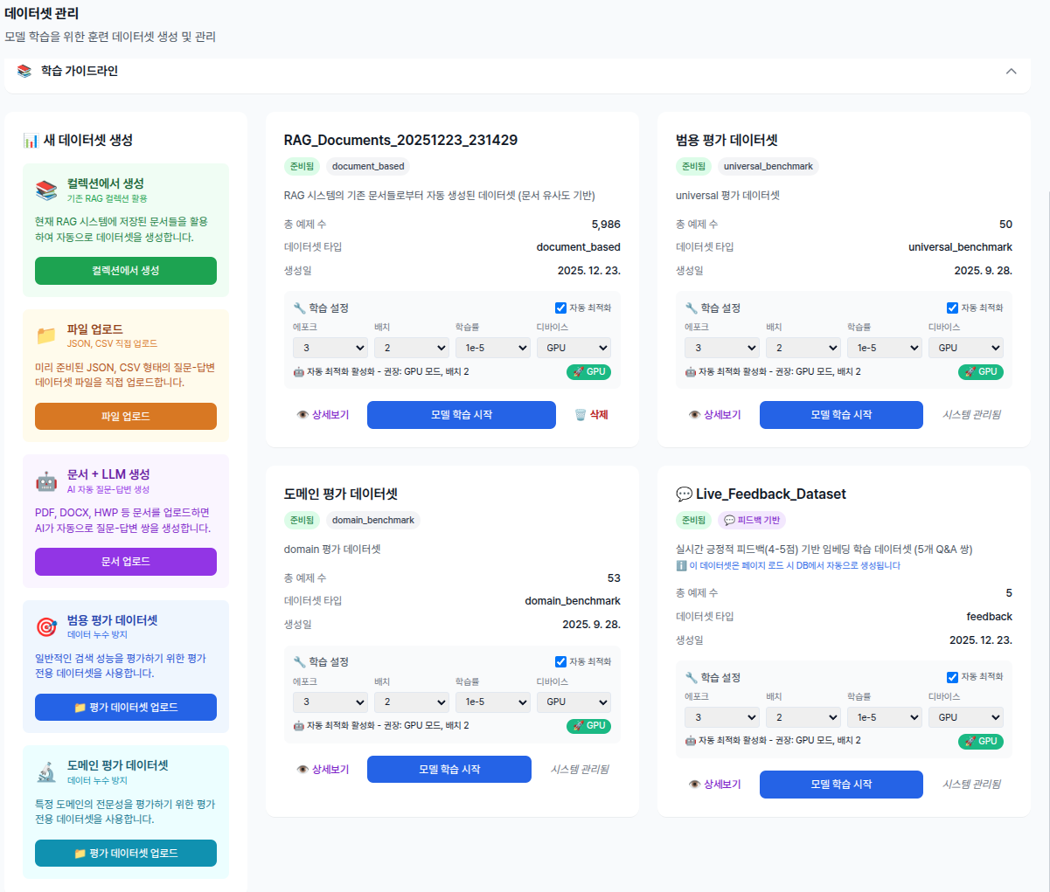Toggle 자동 최적화 checkbox in 범용 평가 데이터셋 card
Viewport: 1050px width, 892px height.
(x=952, y=308)
